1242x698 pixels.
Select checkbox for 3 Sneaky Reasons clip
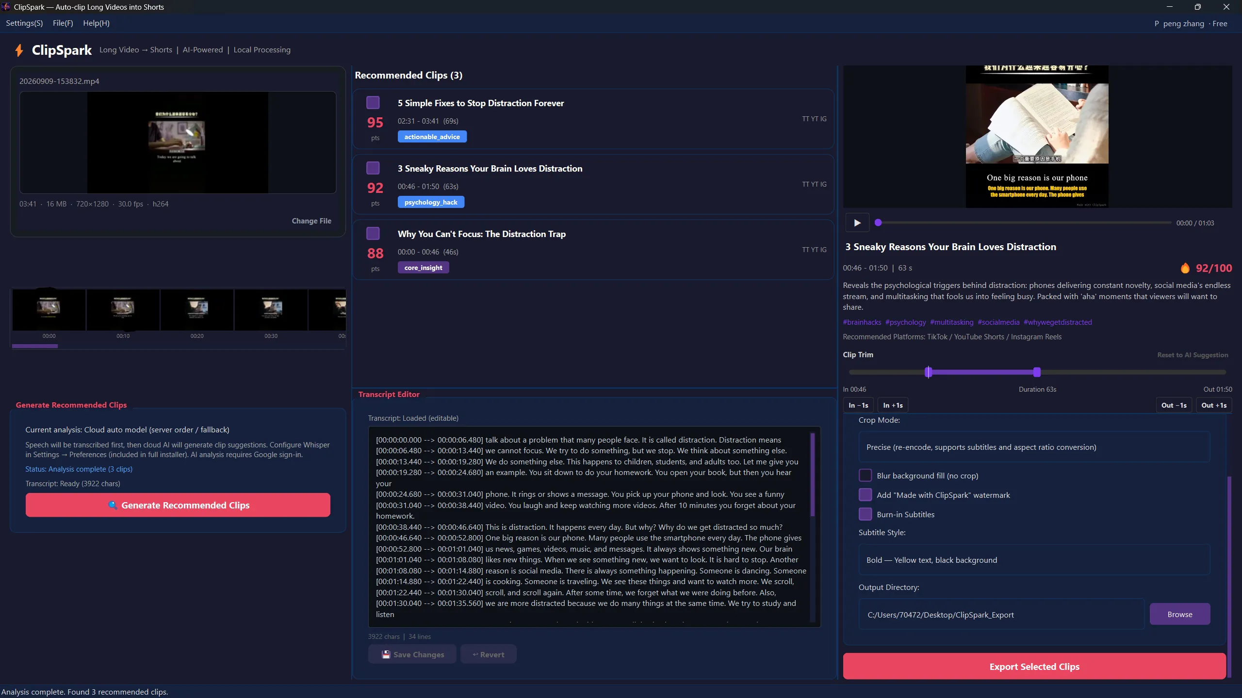tap(373, 168)
